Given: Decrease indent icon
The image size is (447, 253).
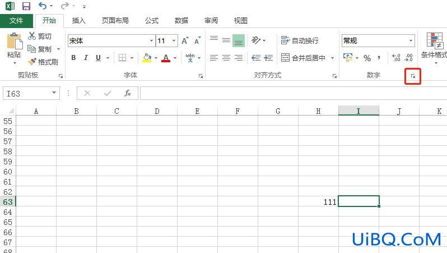Looking at the screenshot, I should [256, 58].
